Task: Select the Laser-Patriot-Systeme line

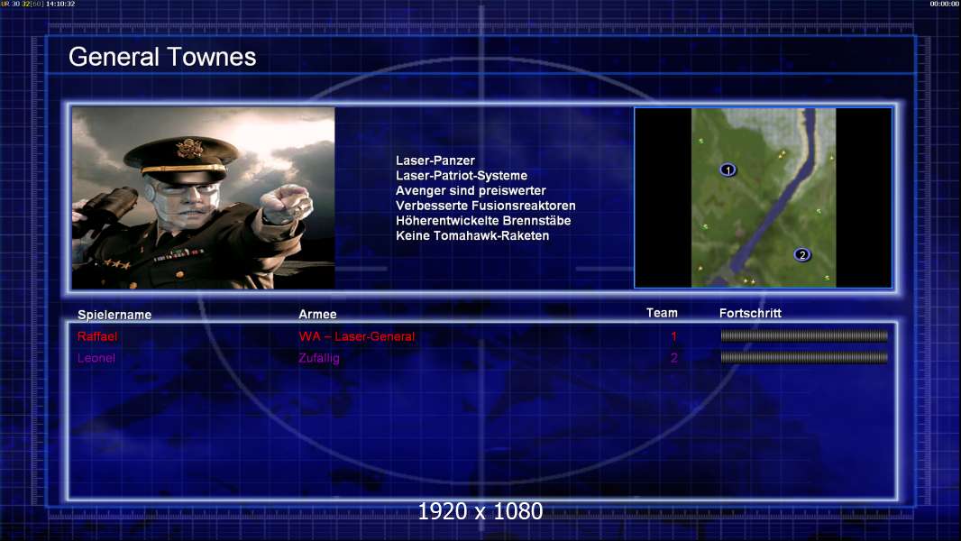Action: tap(462, 175)
